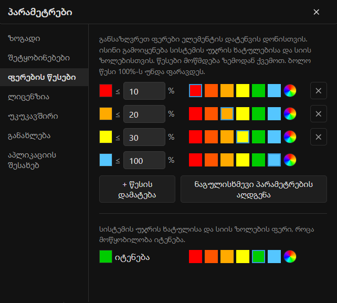The height and width of the screenshot is (303, 337).
Task: Pick yellow for the 10% rule
Action: pos(243,91)
